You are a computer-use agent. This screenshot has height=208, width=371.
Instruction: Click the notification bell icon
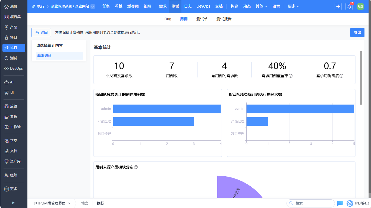tap(349, 6)
